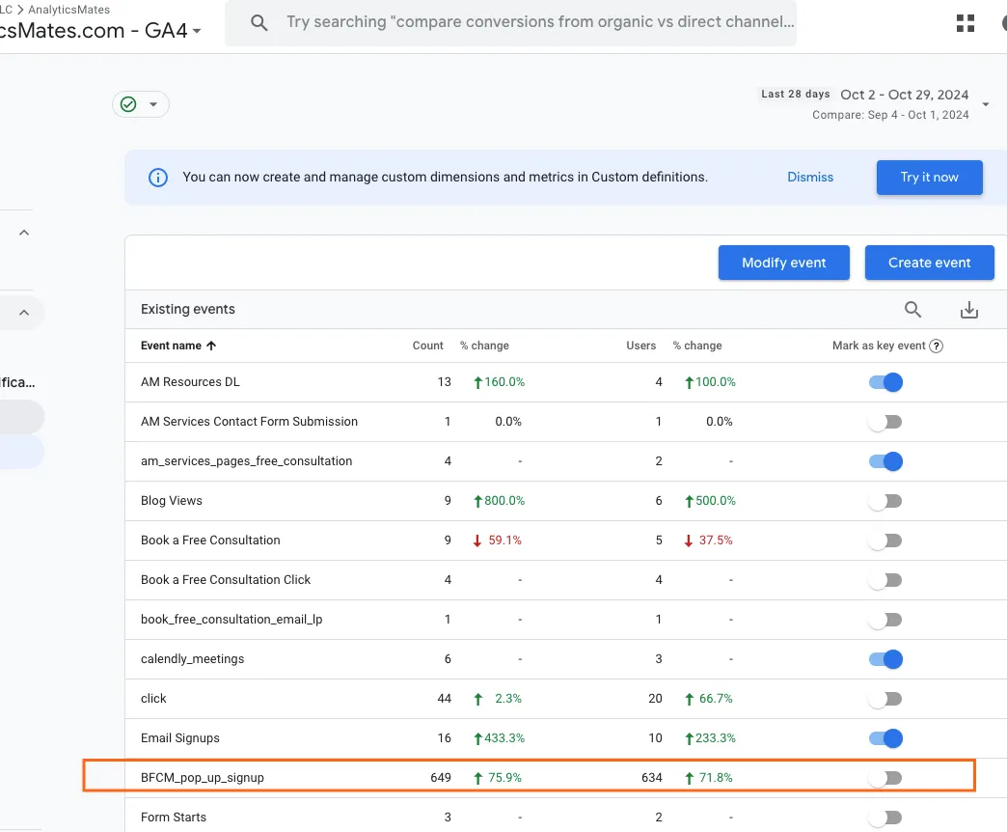
Task: Open the property selector dropdown next to GA4
Action: pyautogui.click(x=197, y=31)
